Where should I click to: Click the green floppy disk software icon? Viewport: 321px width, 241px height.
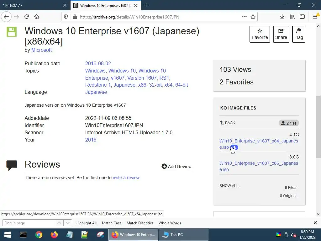coord(12,32)
